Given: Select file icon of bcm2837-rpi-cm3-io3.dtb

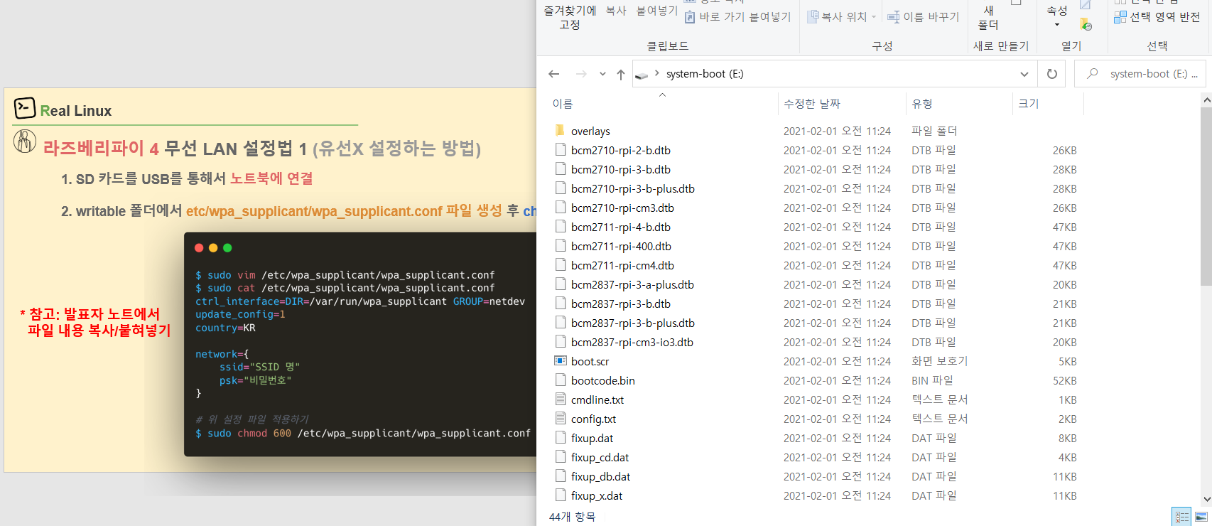Looking at the screenshot, I should pos(560,342).
